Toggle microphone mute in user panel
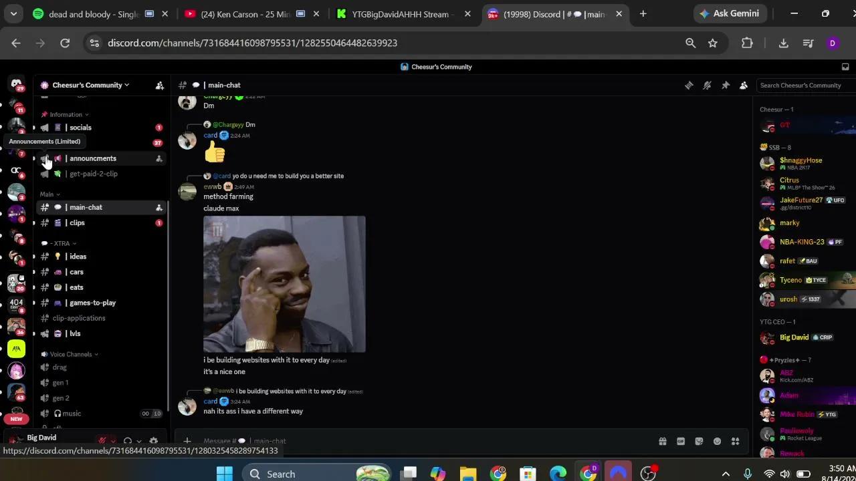This screenshot has width=856, height=481. click(102, 441)
